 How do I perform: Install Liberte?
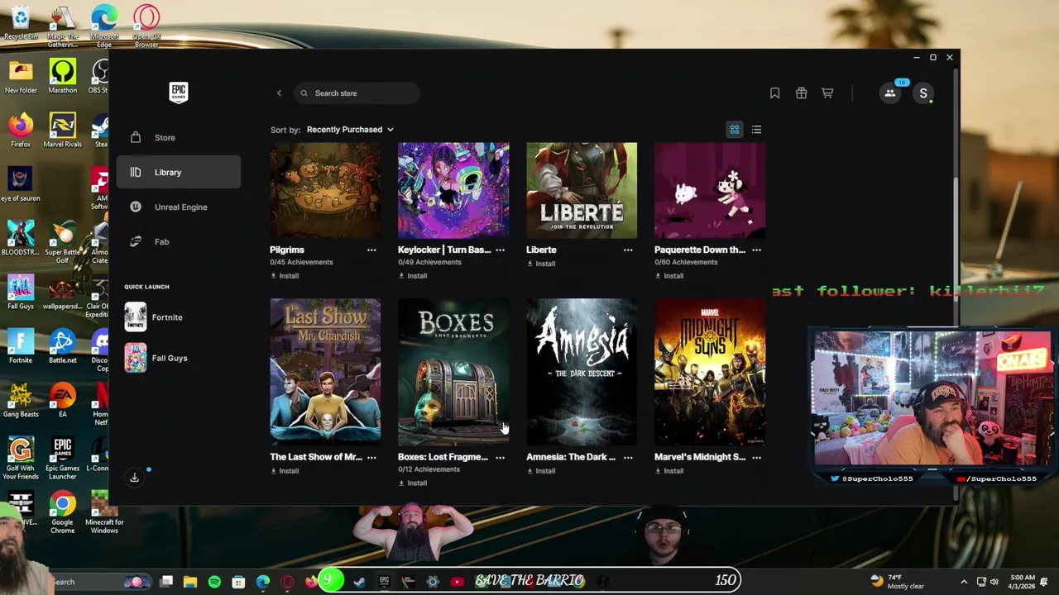(x=541, y=264)
